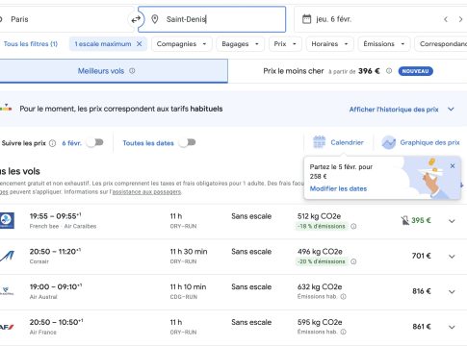Open info icon next to Meilleurs vols

click(132, 71)
